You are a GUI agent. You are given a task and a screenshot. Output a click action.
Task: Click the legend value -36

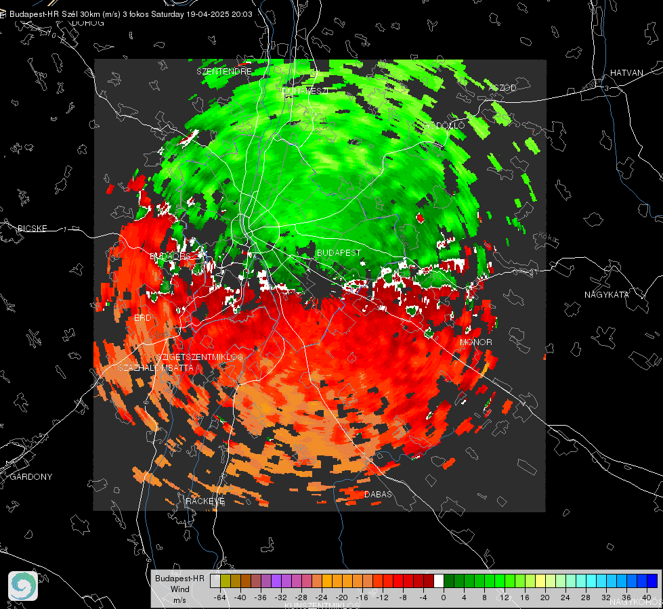[261, 597]
